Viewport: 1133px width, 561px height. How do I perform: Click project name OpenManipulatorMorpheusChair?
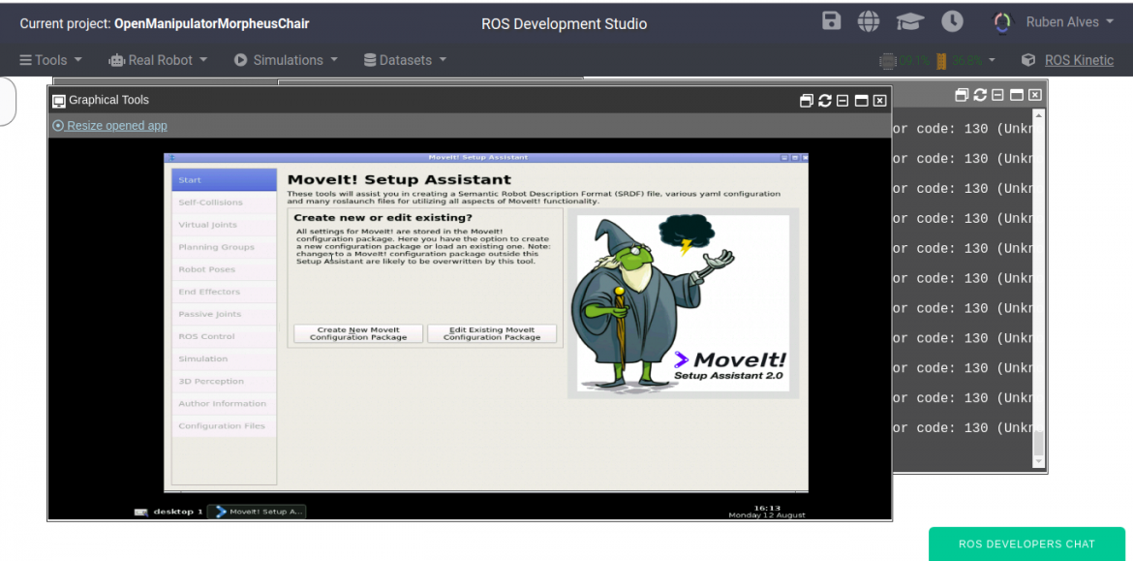[212, 24]
